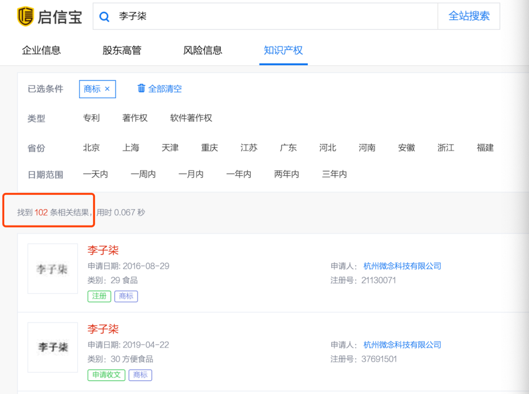The height and width of the screenshot is (394, 529).
Task: Open the first 李子柒 trademark image thumbnail
Action: coord(52,269)
